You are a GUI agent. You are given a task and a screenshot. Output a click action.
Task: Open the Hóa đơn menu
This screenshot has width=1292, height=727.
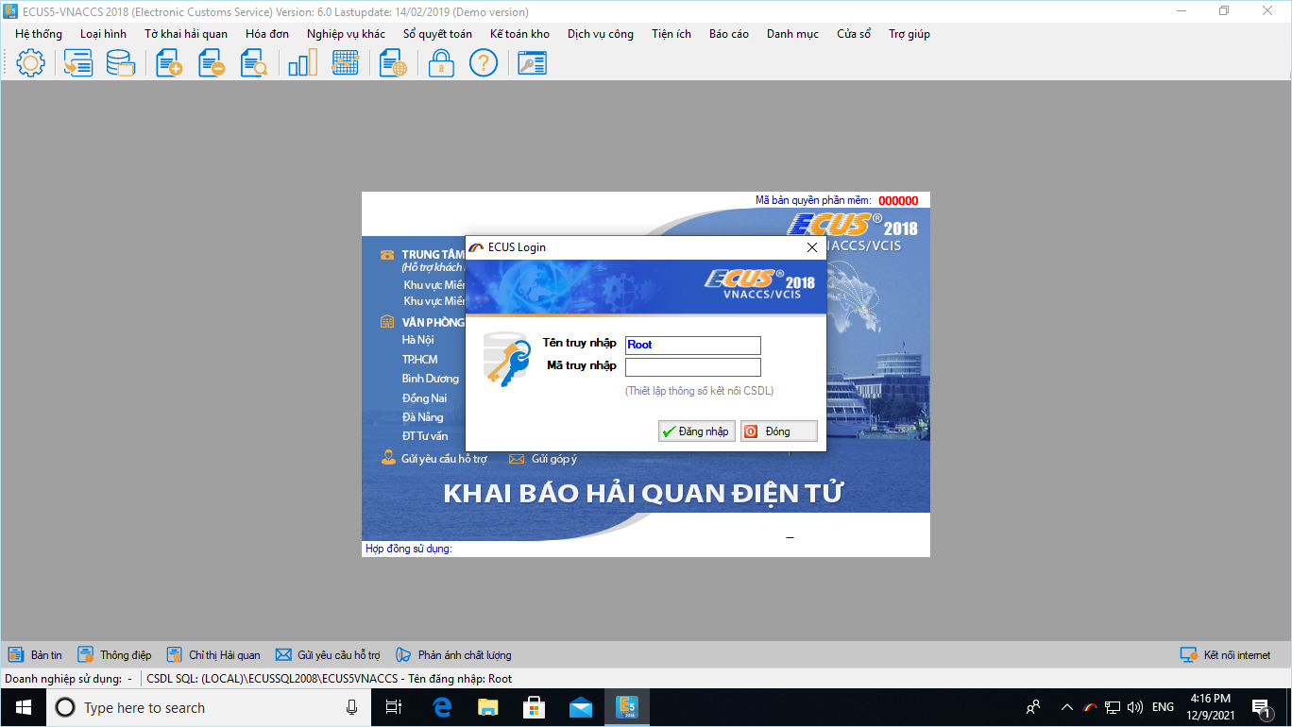(x=267, y=34)
